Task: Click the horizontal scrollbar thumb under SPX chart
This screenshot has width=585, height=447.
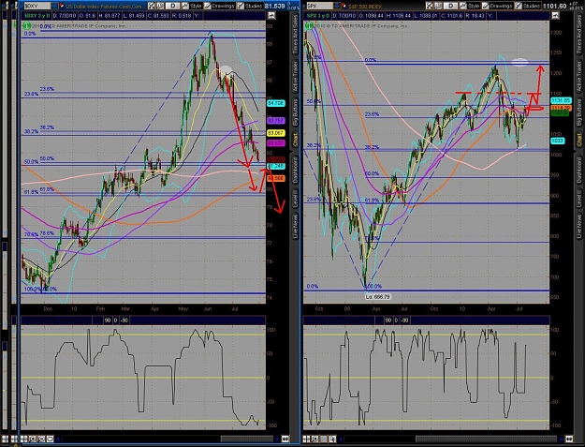Action: pyautogui.click(x=486, y=439)
